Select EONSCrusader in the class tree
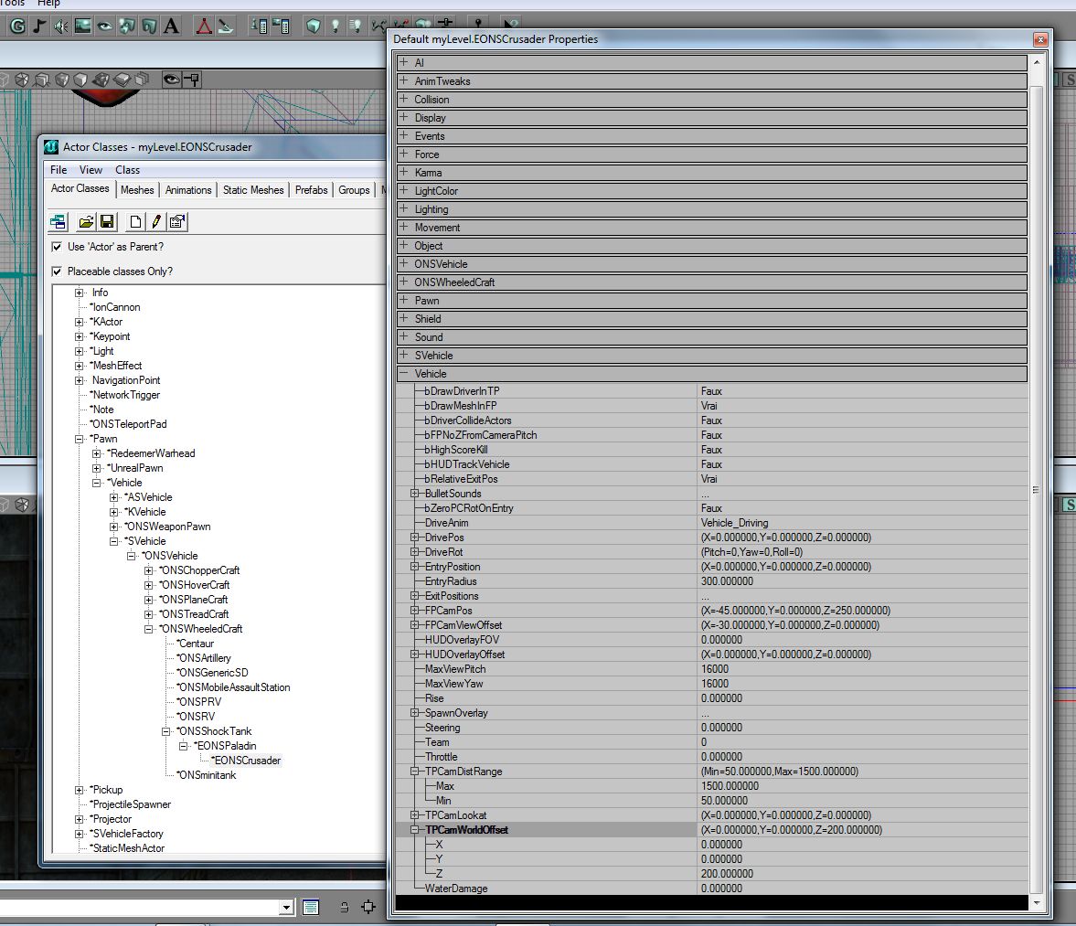 (x=248, y=761)
